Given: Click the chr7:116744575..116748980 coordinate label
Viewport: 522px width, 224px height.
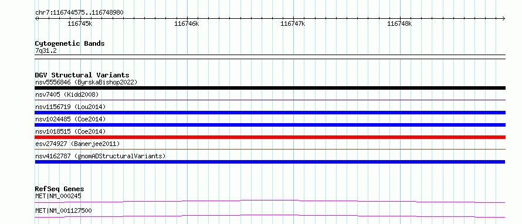Looking at the screenshot, I should tap(79, 13).
